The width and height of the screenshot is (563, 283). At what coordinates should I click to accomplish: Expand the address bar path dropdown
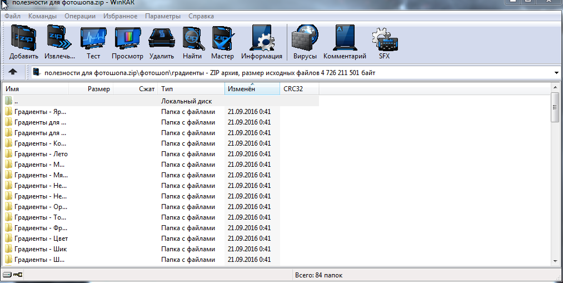click(556, 73)
